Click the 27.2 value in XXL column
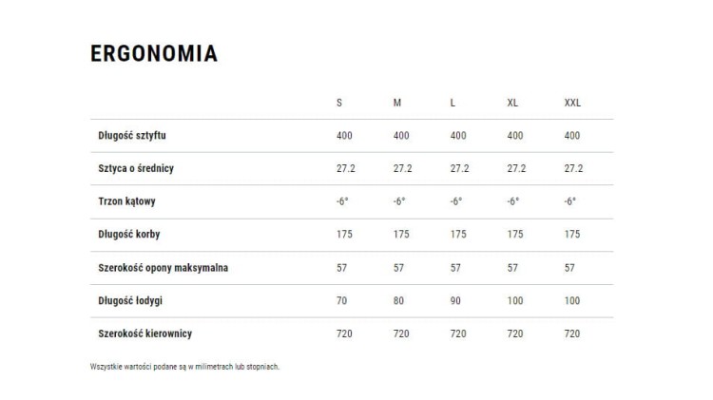The image size is (713, 400). [573, 168]
